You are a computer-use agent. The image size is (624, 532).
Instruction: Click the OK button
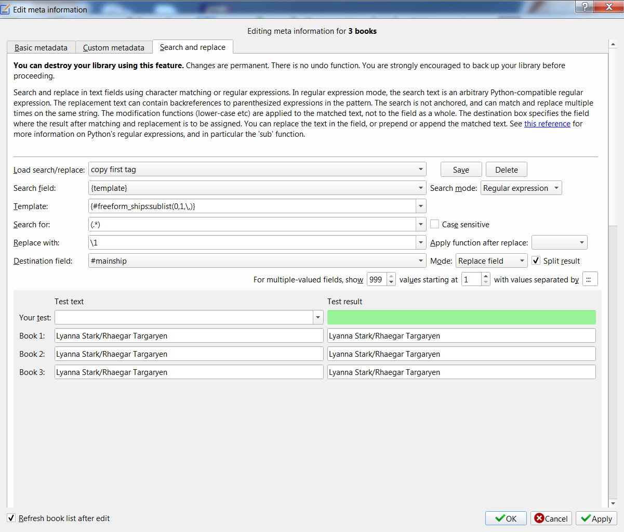coord(506,518)
